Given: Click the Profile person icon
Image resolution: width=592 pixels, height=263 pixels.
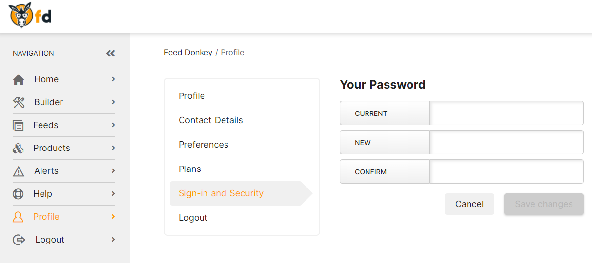Looking at the screenshot, I should [x=18, y=217].
